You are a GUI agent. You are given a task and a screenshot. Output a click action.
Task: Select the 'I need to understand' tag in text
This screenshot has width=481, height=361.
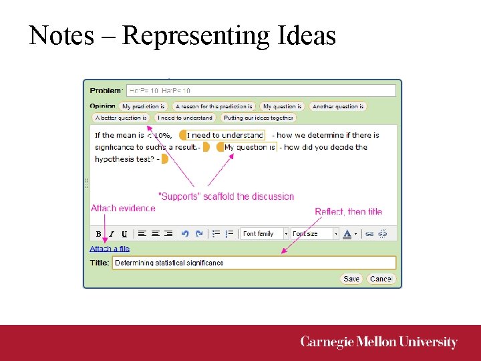[x=222, y=135]
